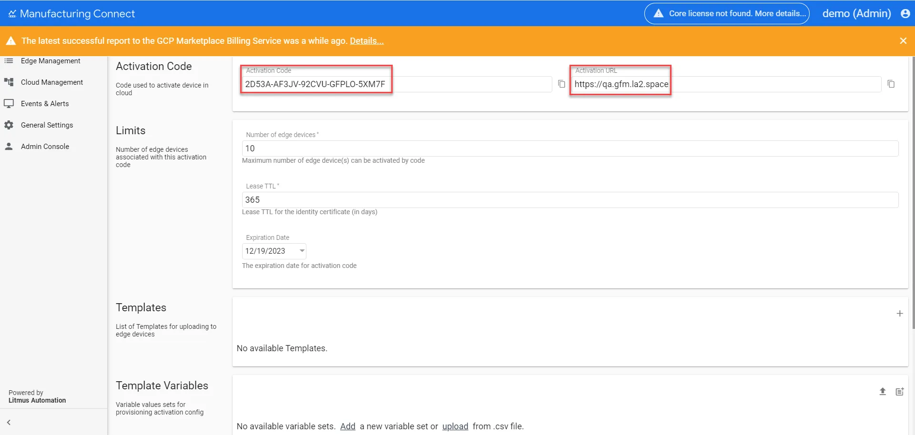Image resolution: width=915 pixels, height=435 pixels.
Task: Select the Events & Alerts menu item
Action: pyautogui.click(x=45, y=104)
